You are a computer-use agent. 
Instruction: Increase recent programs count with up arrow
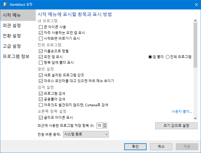(x=105, y=124)
